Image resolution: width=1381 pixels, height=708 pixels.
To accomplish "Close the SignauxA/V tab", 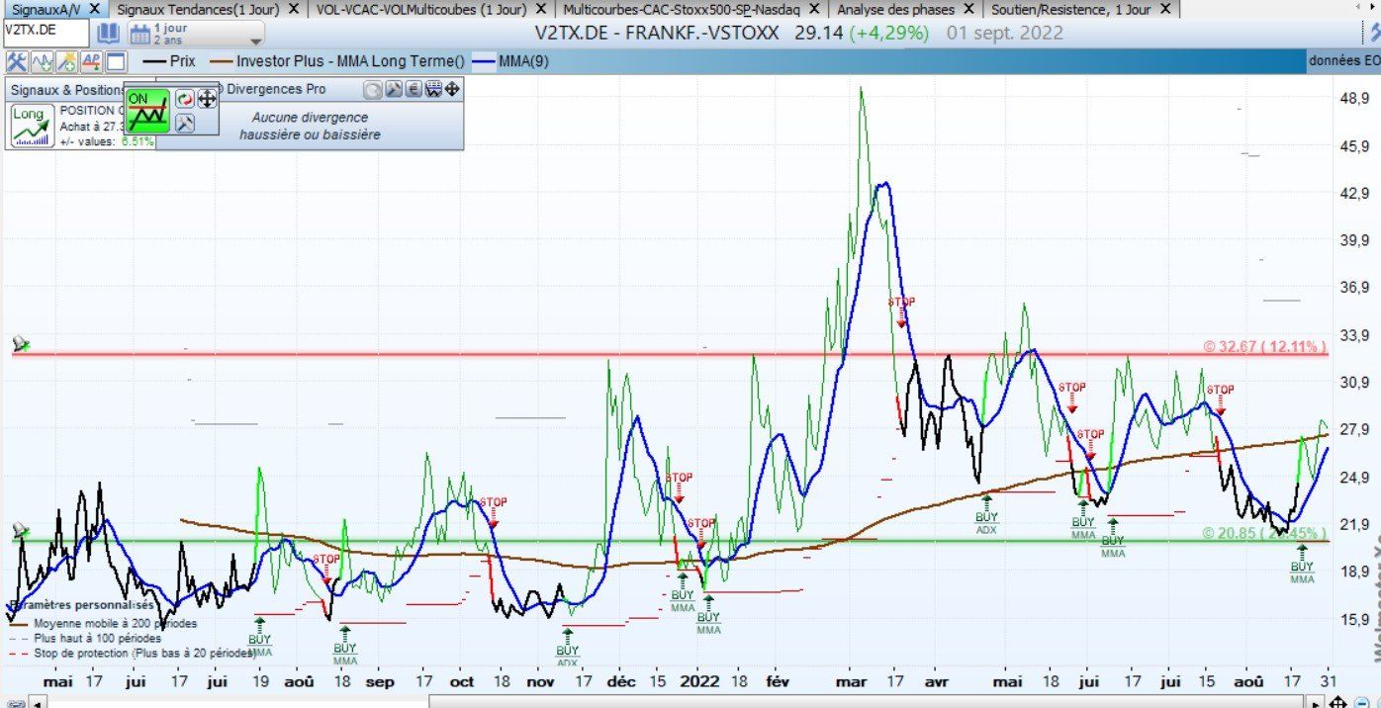I will coord(94,9).
